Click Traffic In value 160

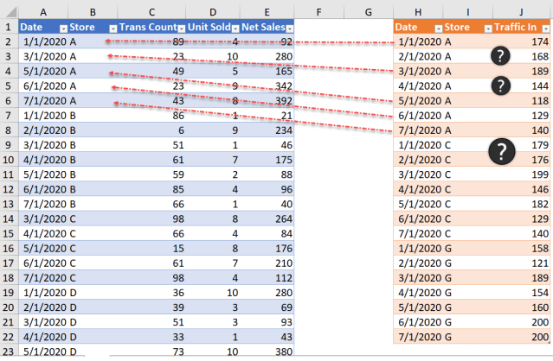coord(521,307)
